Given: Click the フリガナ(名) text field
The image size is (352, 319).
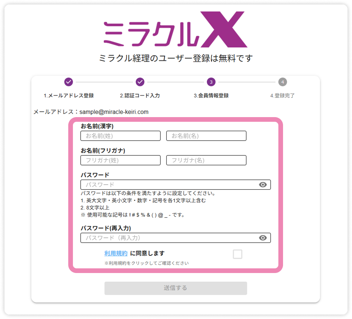Looking at the screenshot, I should pos(206,160).
